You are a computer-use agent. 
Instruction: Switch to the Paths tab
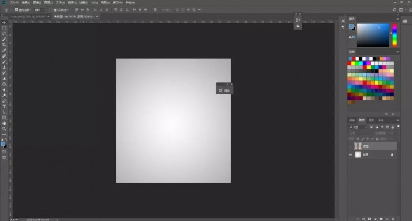coord(380,120)
